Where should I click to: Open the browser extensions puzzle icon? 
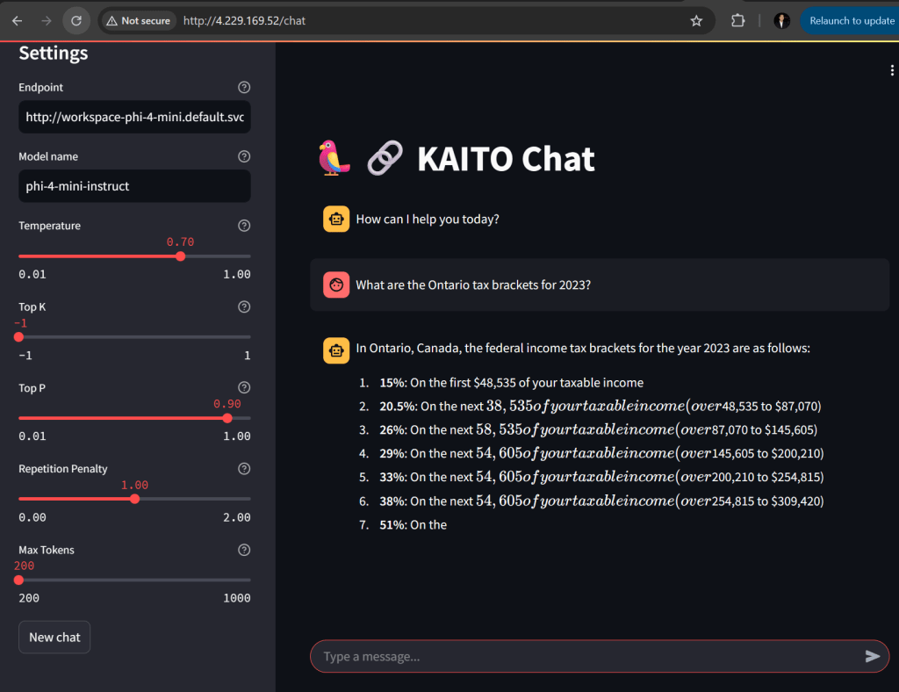738,21
